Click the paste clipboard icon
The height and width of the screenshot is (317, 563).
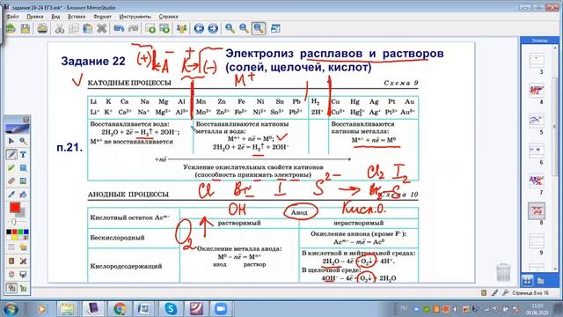88,28
